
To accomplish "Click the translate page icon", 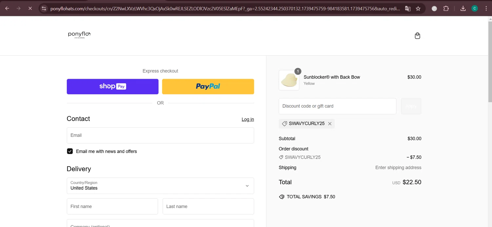I will coord(408,9).
